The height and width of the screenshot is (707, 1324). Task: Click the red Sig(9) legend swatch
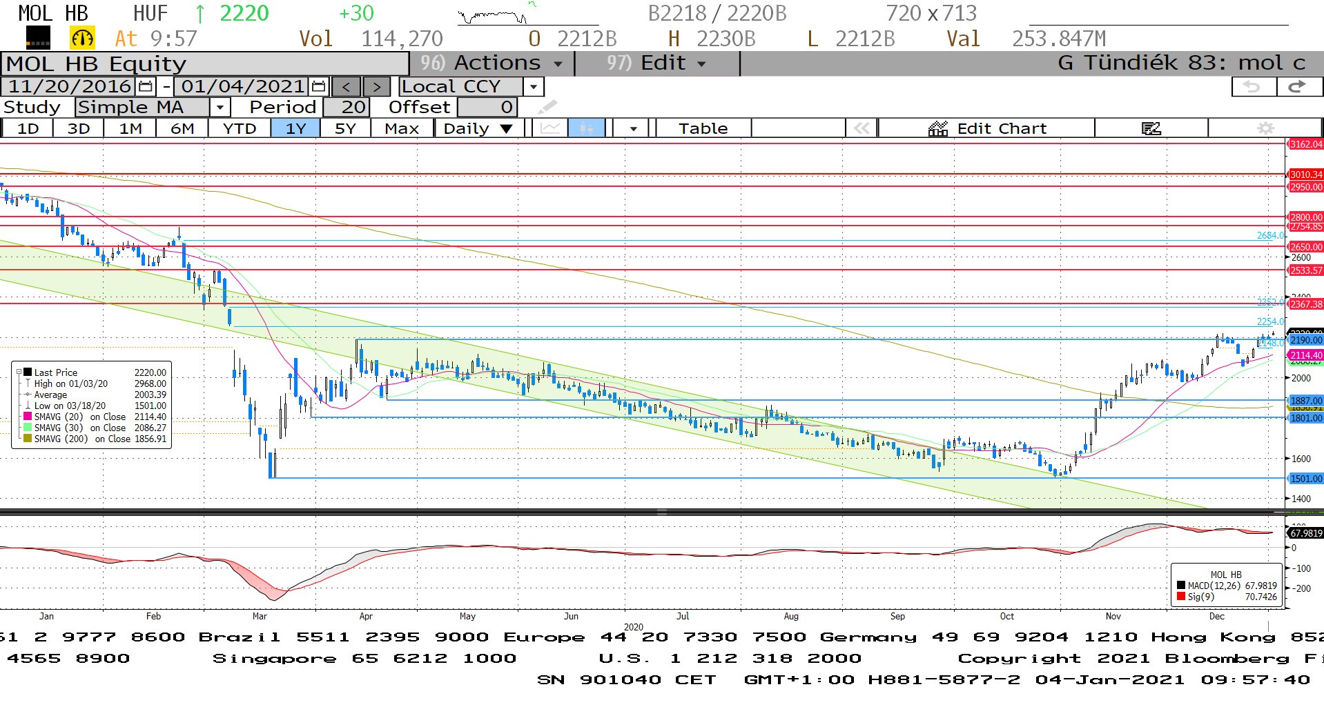click(x=1181, y=597)
